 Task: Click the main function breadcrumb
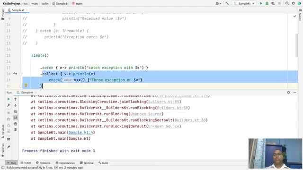tap(77, 3)
